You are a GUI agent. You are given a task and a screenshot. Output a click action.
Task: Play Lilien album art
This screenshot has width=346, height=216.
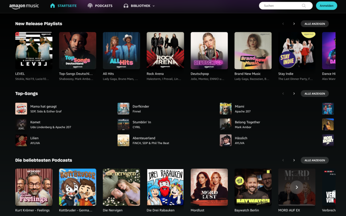pyautogui.click(x=21, y=140)
